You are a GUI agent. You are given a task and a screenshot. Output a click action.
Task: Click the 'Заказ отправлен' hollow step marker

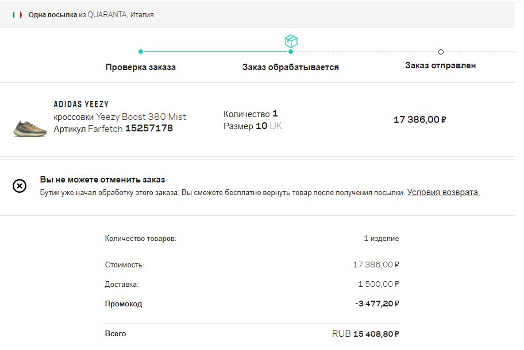[441, 52]
